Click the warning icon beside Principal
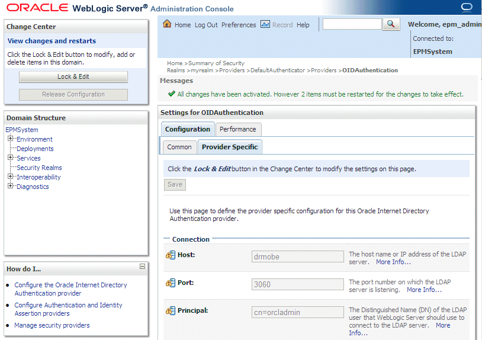 (x=171, y=310)
